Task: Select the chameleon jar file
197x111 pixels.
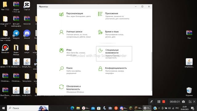Action: click(16, 92)
